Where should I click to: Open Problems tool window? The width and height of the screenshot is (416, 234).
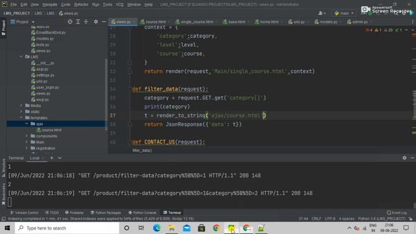(x=74, y=213)
